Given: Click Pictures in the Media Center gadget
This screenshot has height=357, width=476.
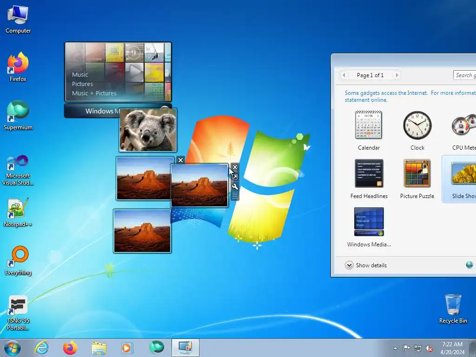Looking at the screenshot, I should point(82,84).
